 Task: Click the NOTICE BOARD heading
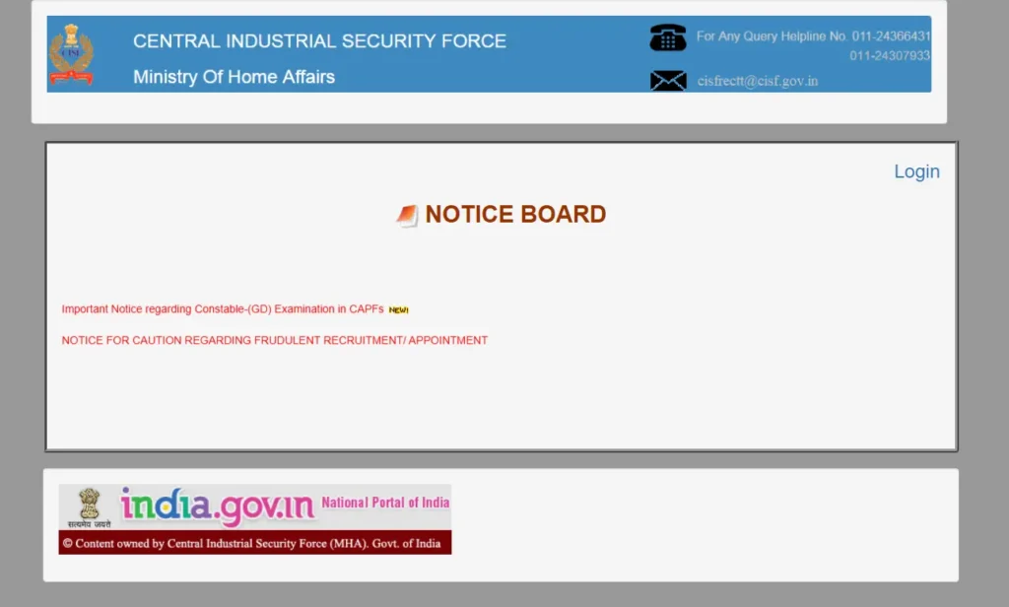(515, 215)
